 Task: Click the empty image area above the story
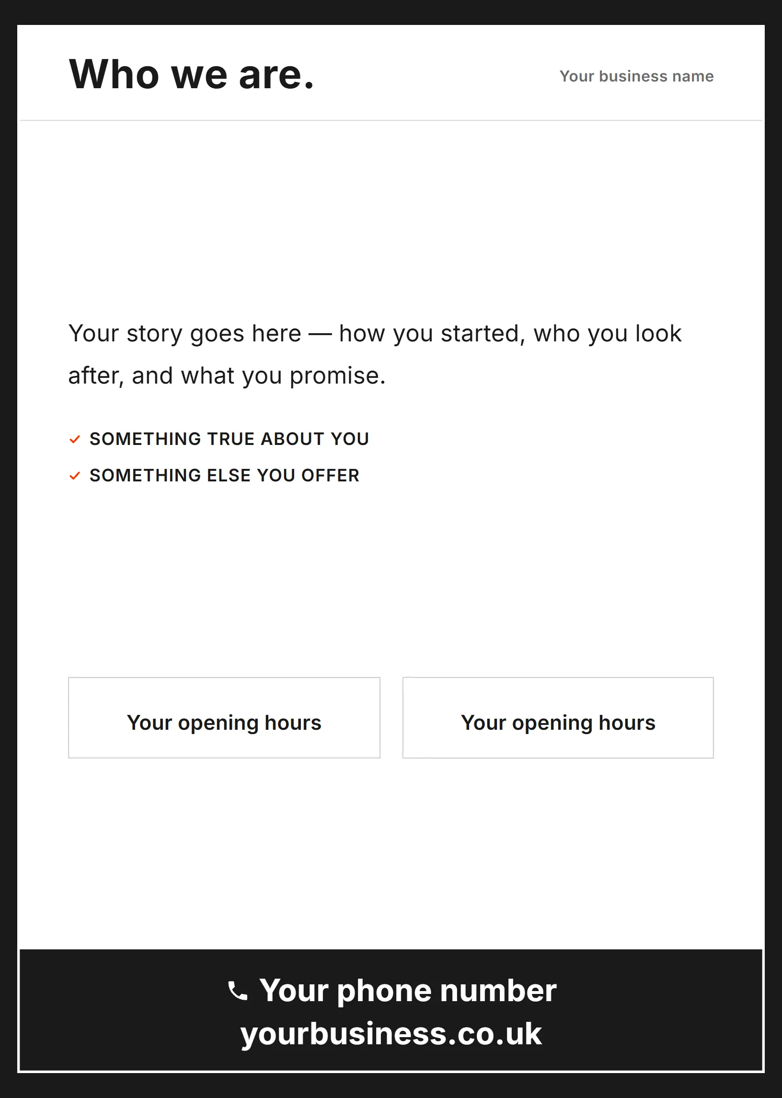(391, 212)
